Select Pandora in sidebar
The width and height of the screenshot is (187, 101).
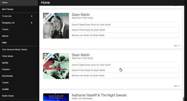coord(19,70)
